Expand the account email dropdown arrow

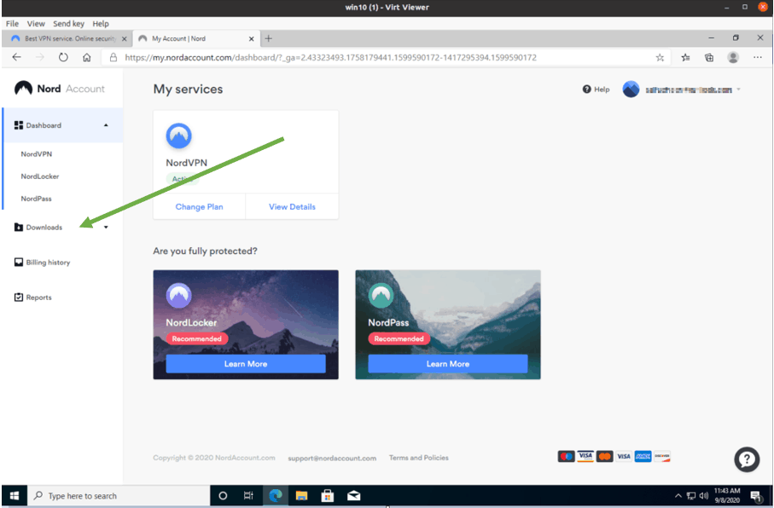(x=738, y=89)
